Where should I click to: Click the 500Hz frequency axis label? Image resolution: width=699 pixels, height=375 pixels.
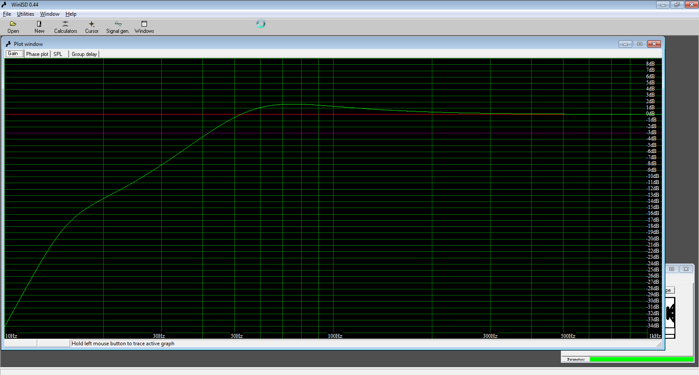568,336
